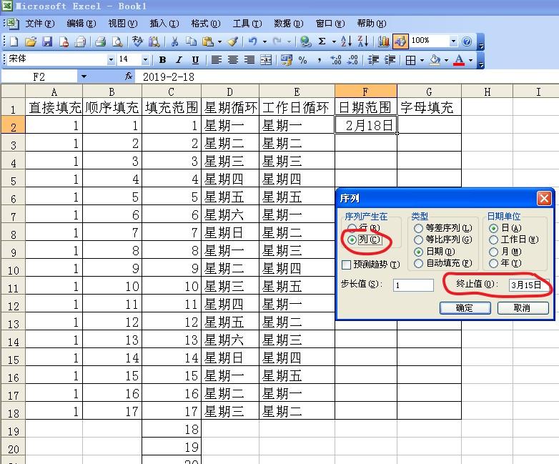Open the font name dropdown 宋体

pyautogui.click(x=111, y=59)
